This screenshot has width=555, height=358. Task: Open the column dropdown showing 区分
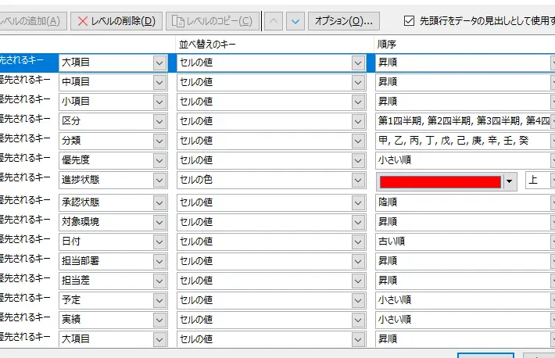tap(113, 121)
